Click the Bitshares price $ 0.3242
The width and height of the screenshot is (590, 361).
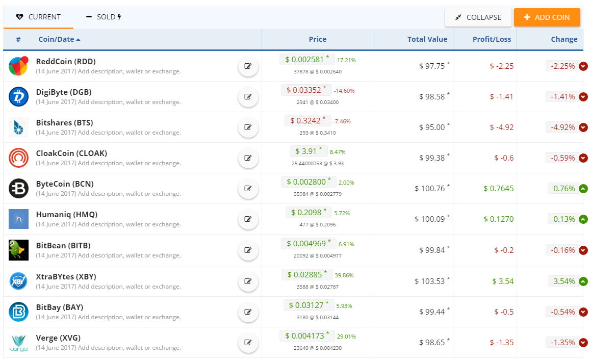pos(308,121)
